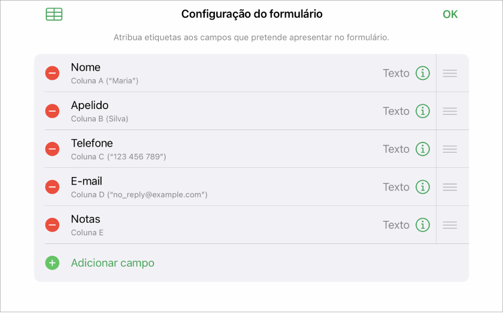Image resolution: width=503 pixels, height=313 pixels.
Task: View Notas field format information
Action: (x=423, y=224)
